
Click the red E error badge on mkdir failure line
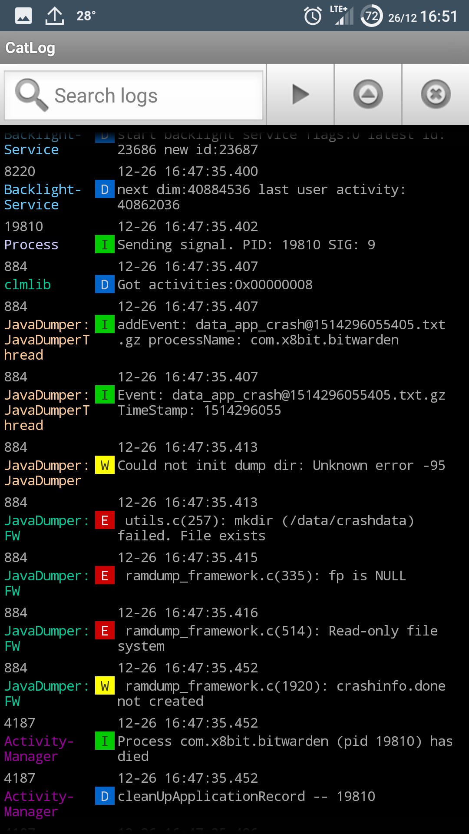pyautogui.click(x=105, y=520)
